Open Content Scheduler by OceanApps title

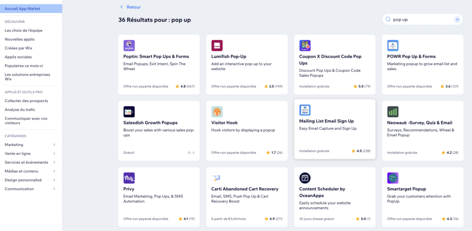323,192
